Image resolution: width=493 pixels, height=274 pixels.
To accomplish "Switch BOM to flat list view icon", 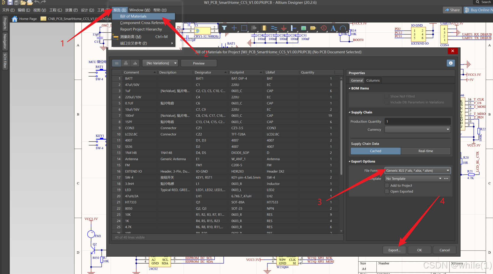I will [x=117, y=63].
